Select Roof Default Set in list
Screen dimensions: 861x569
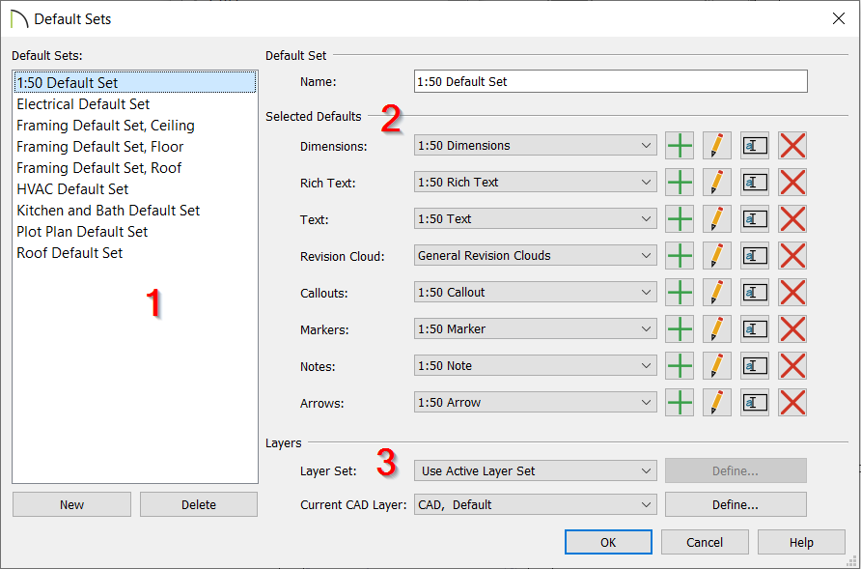(x=135, y=253)
